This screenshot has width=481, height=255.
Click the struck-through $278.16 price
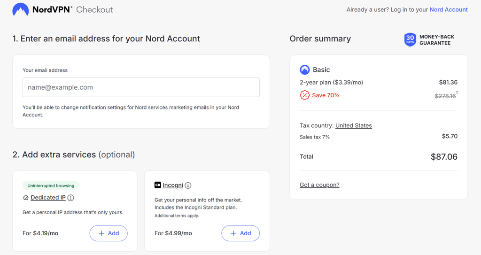(x=445, y=96)
